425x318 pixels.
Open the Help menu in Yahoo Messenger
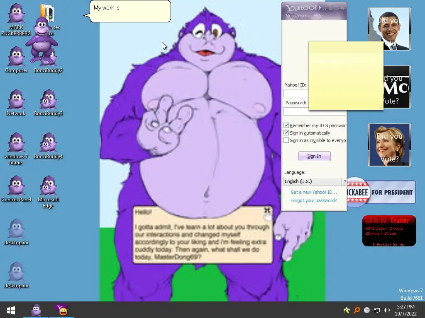(x=318, y=16)
